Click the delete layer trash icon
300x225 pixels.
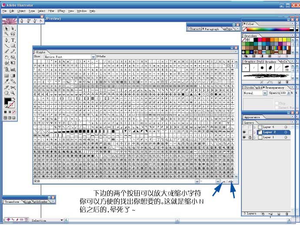click(x=287, y=214)
